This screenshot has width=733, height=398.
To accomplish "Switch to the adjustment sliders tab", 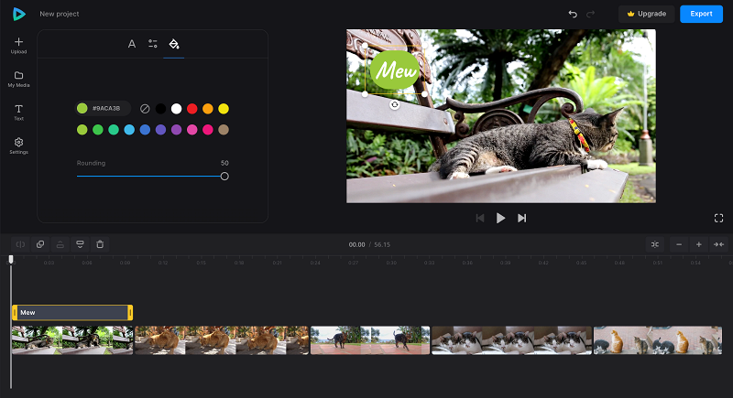I will point(153,44).
